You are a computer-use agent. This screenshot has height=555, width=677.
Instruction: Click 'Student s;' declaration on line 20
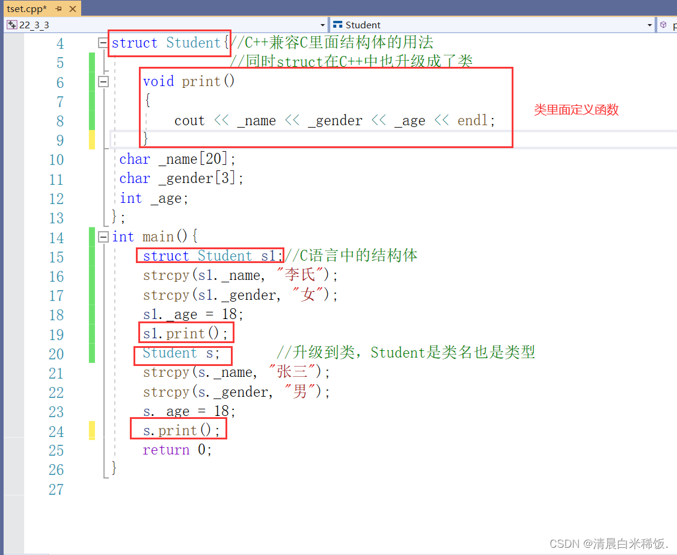[x=183, y=353]
